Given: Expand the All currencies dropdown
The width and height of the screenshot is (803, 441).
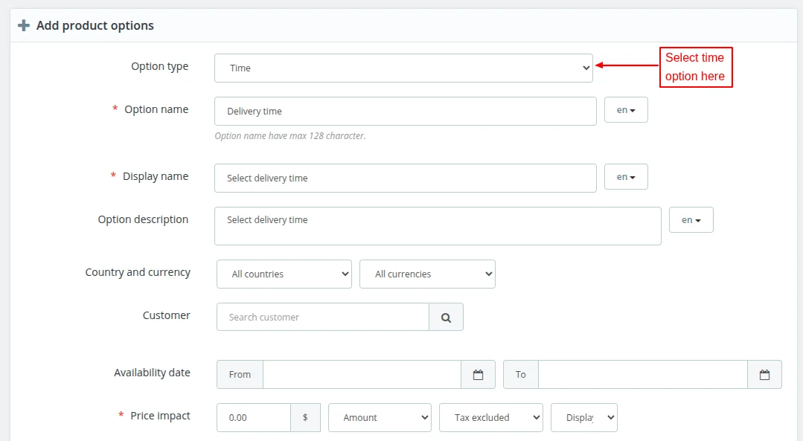Looking at the screenshot, I should tap(427, 274).
